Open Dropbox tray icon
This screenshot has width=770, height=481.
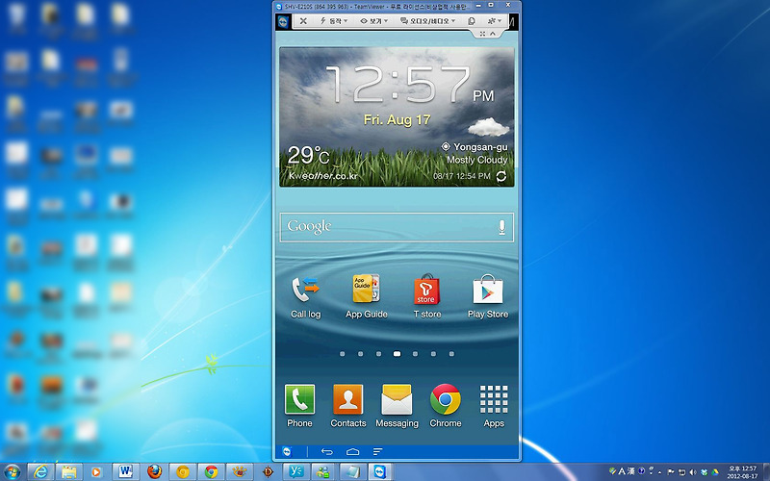click(x=705, y=471)
